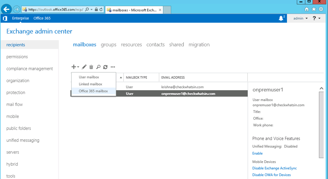The width and height of the screenshot is (328, 179).
Task: Open the more options ellipsis icon
Action: tap(113, 67)
